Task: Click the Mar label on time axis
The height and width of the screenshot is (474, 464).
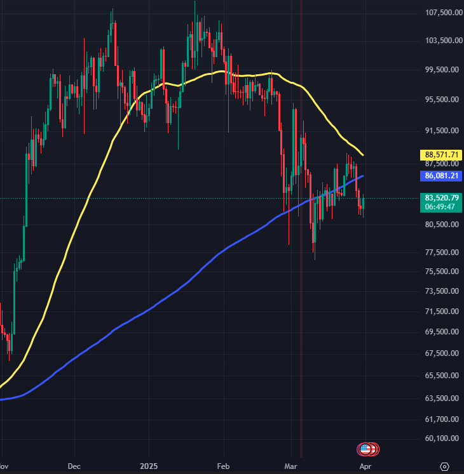Action: (290, 466)
